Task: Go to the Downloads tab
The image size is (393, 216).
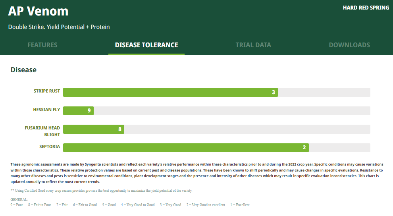Action: 349,45
